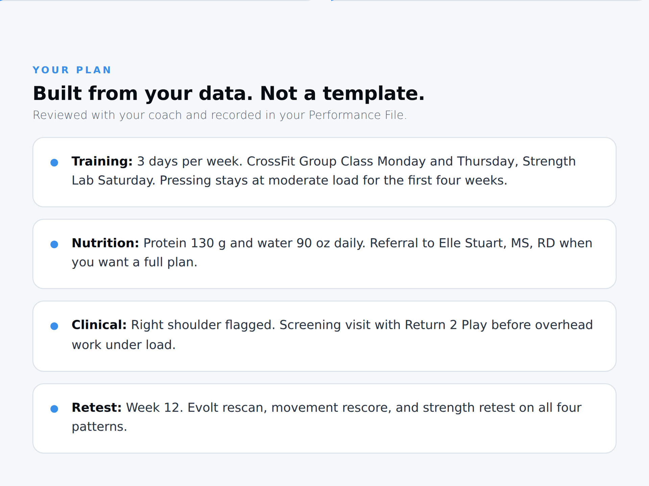This screenshot has width=649, height=486.
Task: Click the blue bullet beside Training
Action: (x=54, y=162)
